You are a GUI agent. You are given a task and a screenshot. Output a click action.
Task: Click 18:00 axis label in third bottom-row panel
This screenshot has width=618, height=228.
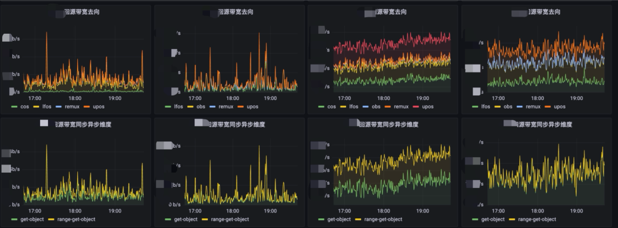383,211
